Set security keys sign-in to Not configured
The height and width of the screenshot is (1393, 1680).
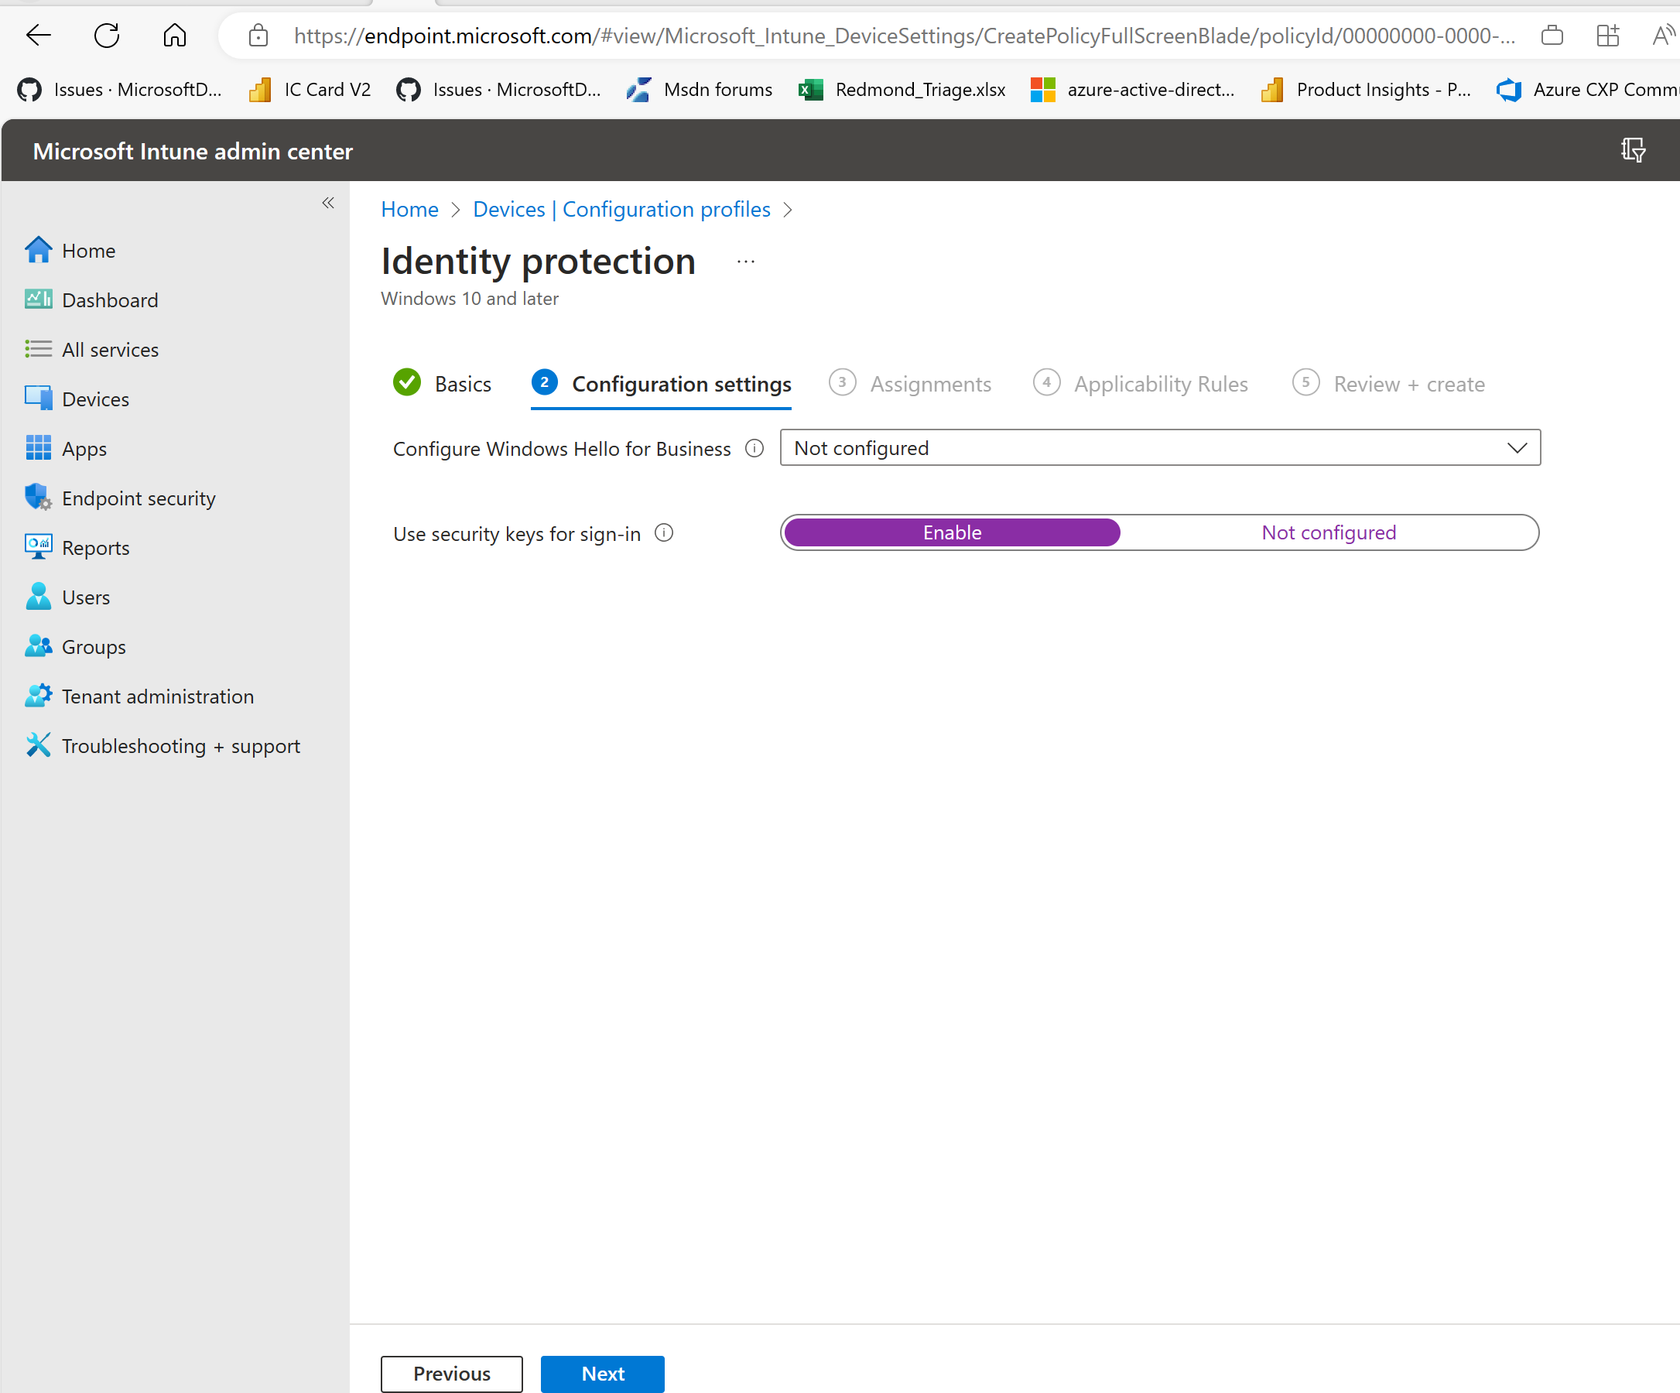point(1329,533)
